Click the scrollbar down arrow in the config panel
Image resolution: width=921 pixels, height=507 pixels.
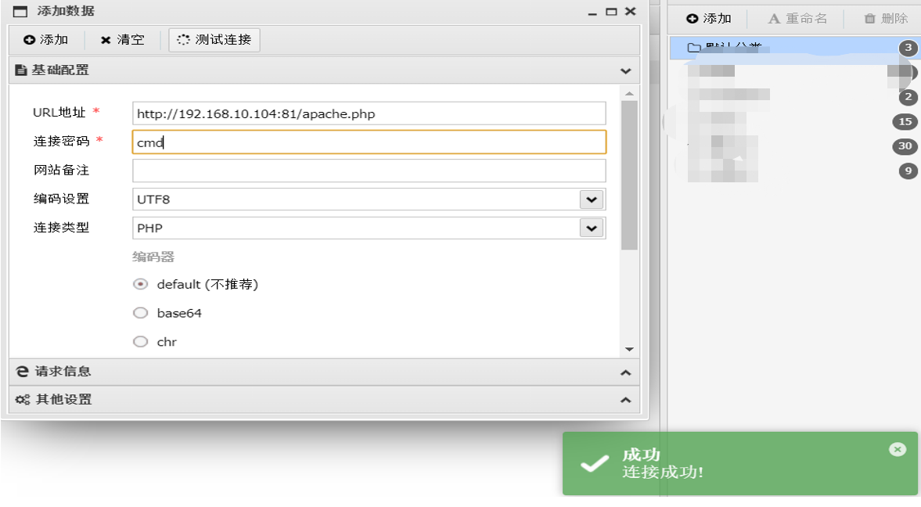coord(629,350)
